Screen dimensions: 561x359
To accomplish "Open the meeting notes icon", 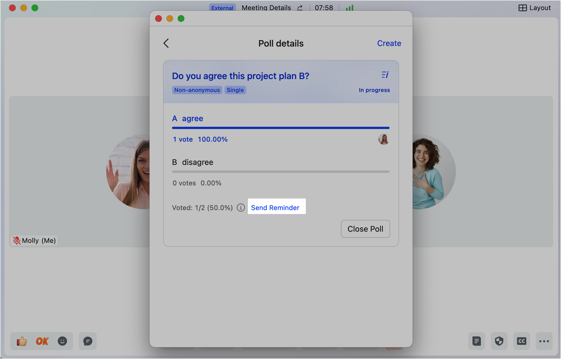I will click(477, 341).
